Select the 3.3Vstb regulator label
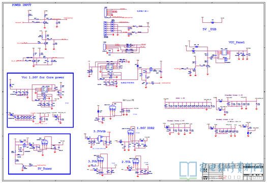Screen dimensions: 267x183 coord(100,131)
